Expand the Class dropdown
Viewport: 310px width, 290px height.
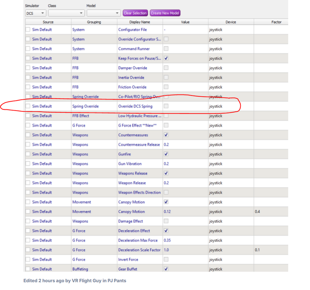coord(66,13)
